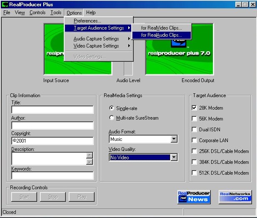
Task: Choose for RealVideo Clips... submenu item
Action: (162, 28)
